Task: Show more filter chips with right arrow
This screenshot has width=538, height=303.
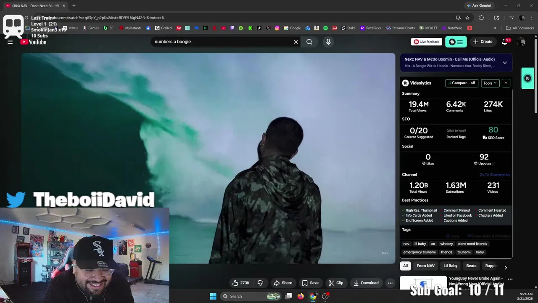Action: point(506,267)
